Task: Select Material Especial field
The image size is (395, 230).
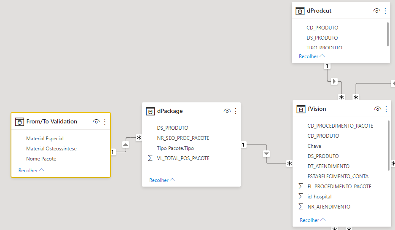Action: click(x=45, y=139)
